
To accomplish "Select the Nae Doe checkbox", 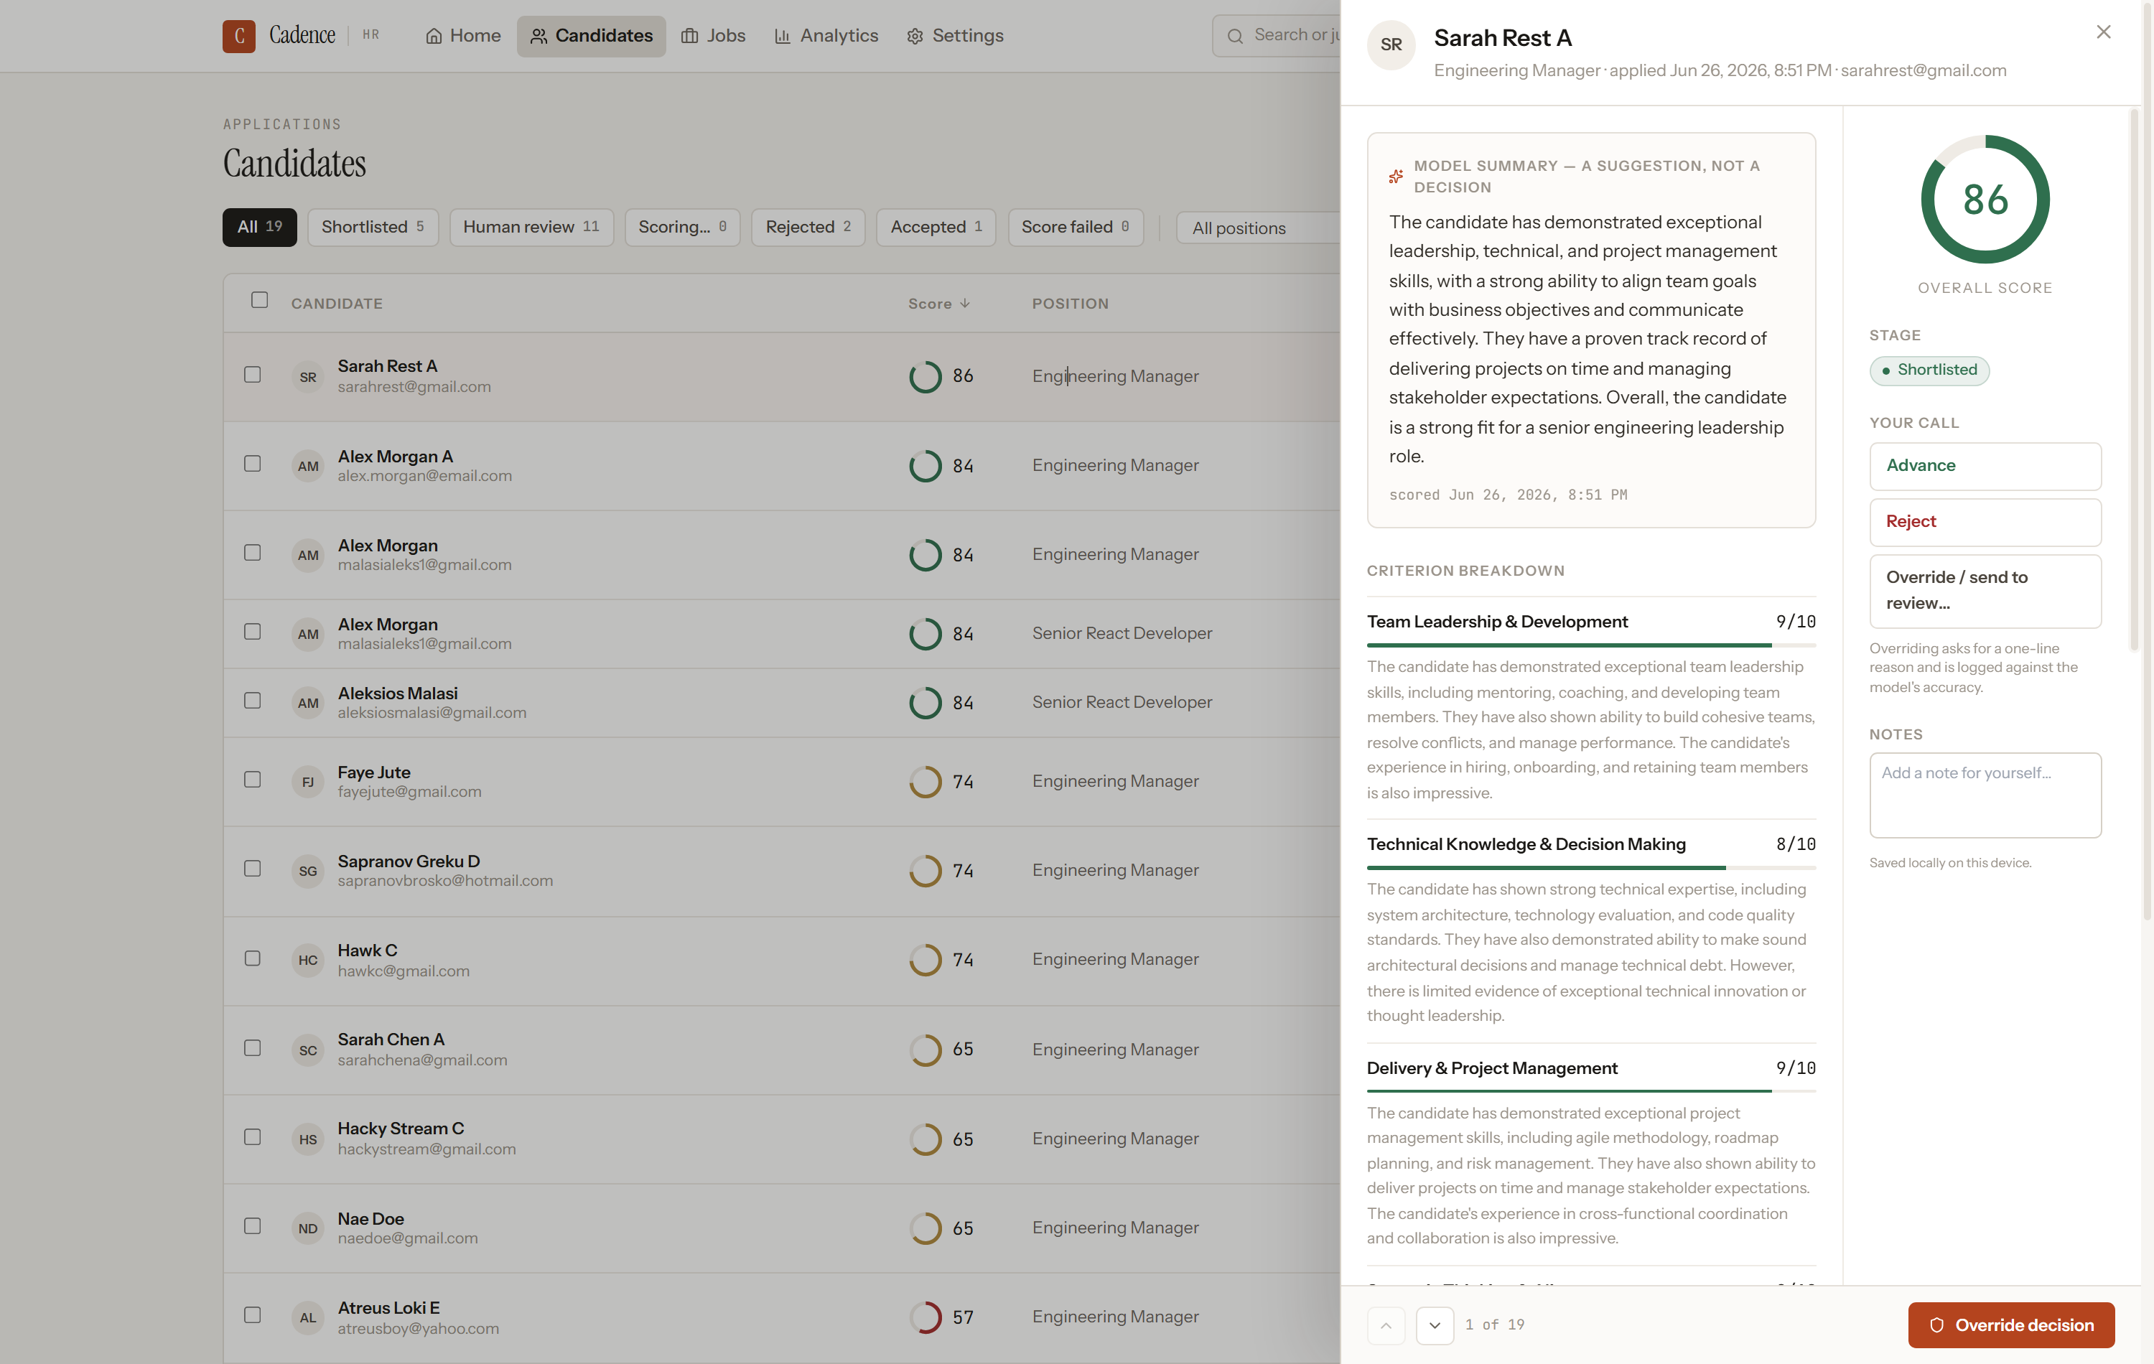I will (x=252, y=1225).
